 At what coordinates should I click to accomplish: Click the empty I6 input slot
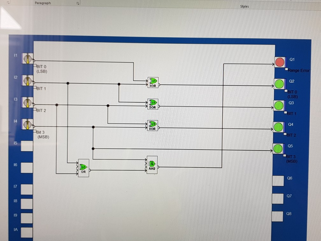[27, 168]
